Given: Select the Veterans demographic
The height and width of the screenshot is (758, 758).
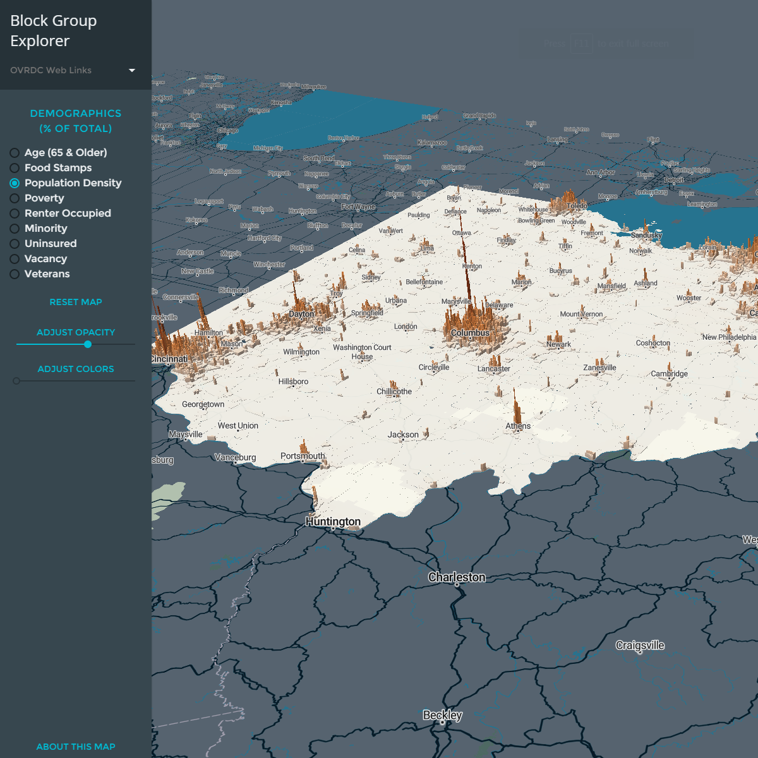Looking at the screenshot, I should point(14,274).
